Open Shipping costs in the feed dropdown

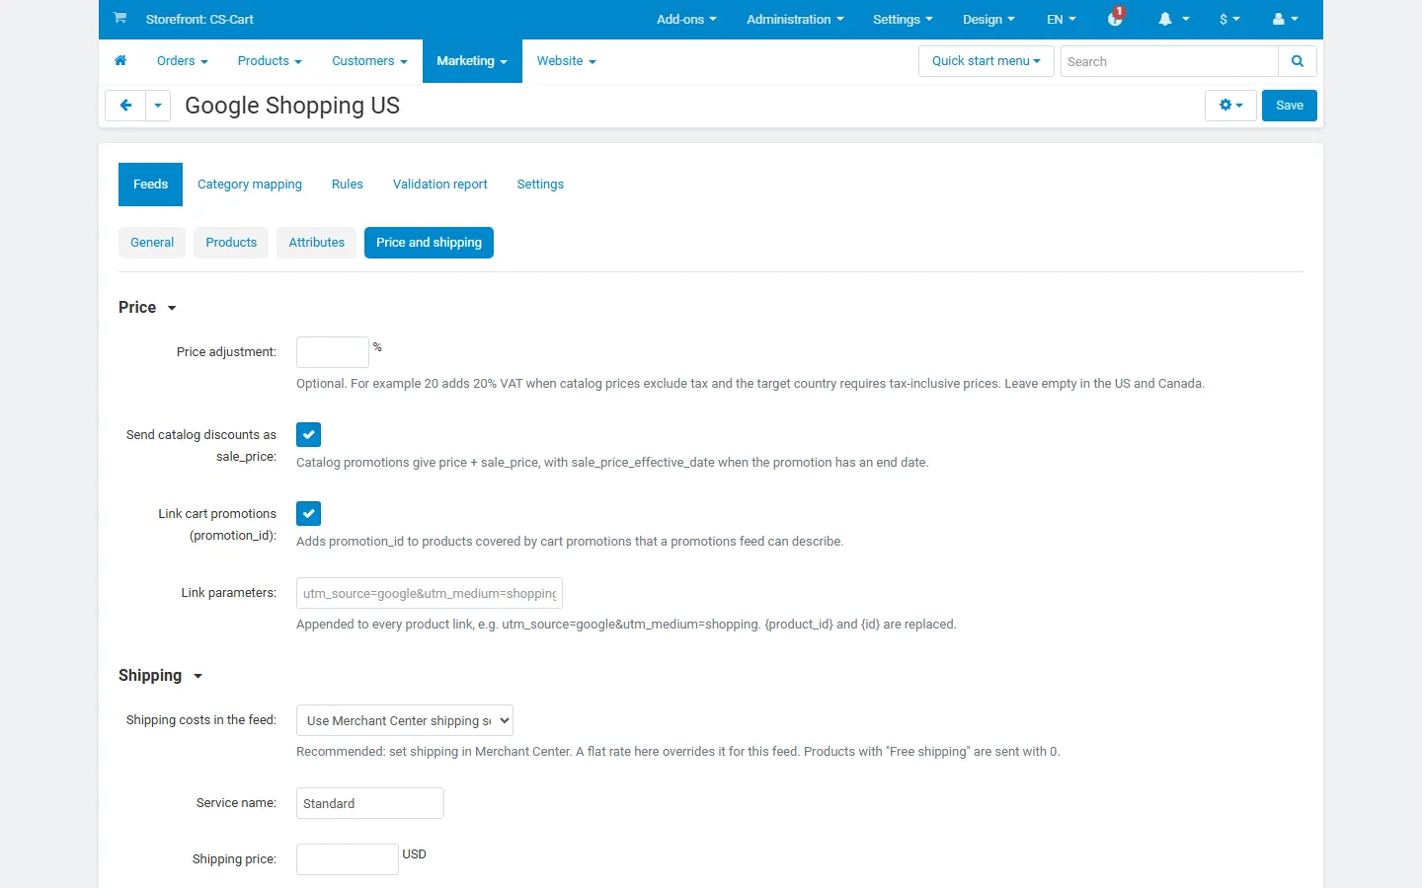coord(405,720)
